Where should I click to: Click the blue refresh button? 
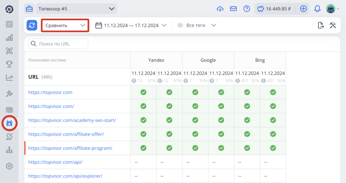coord(32,25)
